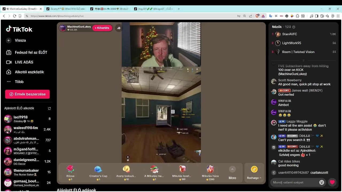Image resolution: width=342 pixels, height=192 pixels.
Task: Open gurnaaj_bout... live creator avatar
Action: click(x=8, y=183)
